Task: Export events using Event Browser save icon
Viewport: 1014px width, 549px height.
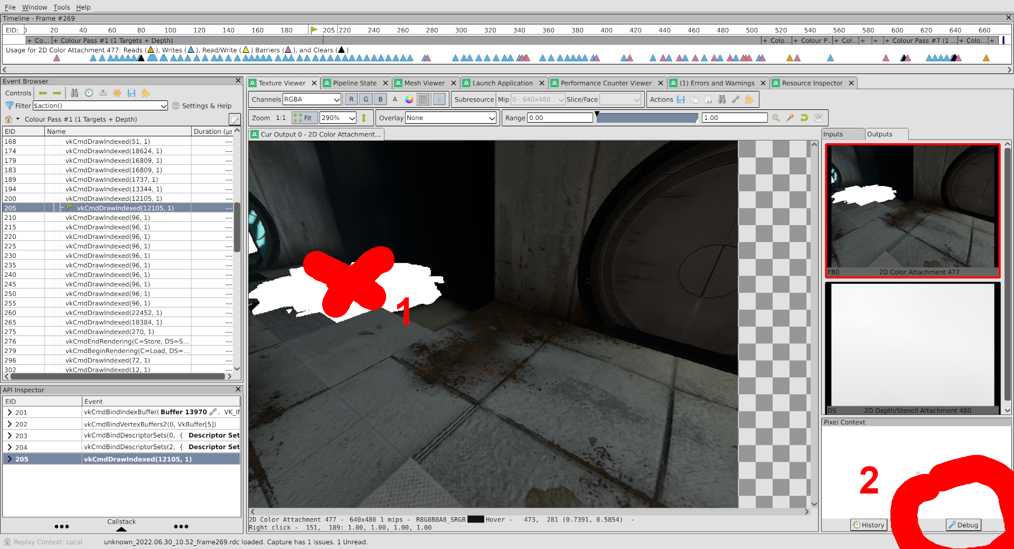Action: coord(132,93)
